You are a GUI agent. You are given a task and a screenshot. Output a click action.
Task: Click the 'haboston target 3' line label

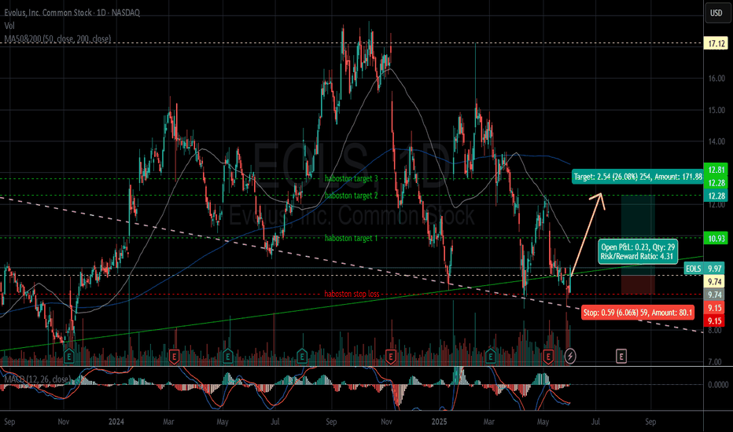click(351, 178)
